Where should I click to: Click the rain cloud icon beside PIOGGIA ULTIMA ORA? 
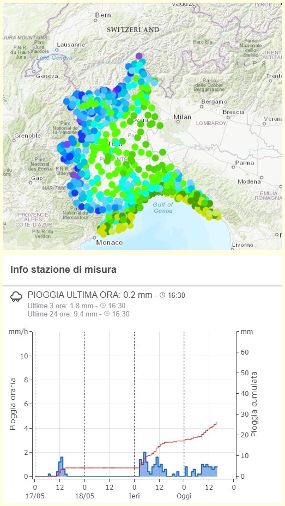point(16,296)
